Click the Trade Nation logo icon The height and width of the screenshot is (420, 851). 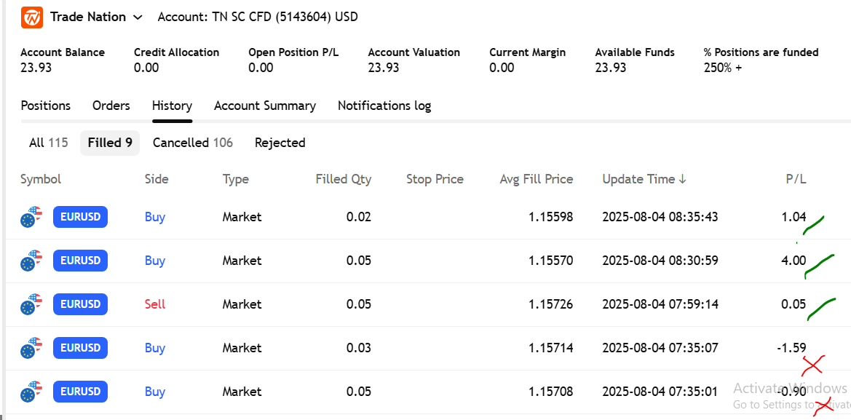click(x=32, y=17)
